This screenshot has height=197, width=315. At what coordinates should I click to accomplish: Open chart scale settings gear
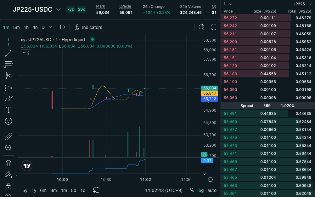pos(210,179)
